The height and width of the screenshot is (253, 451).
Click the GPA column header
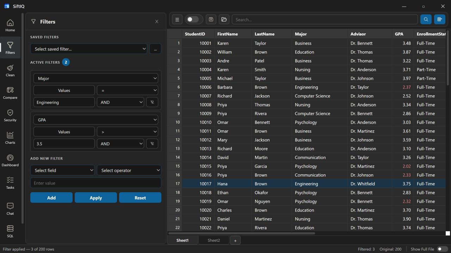click(x=403, y=34)
